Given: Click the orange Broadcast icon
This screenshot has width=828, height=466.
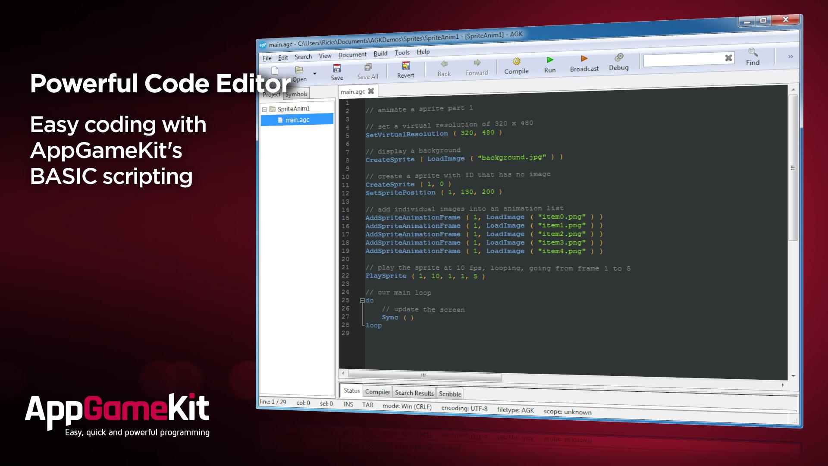Looking at the screenshot, I should pos(584,59).
